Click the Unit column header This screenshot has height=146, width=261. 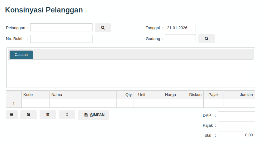[x=142, y=95]
